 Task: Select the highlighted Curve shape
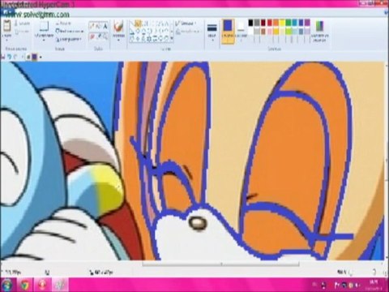click(x=138, y=24)
